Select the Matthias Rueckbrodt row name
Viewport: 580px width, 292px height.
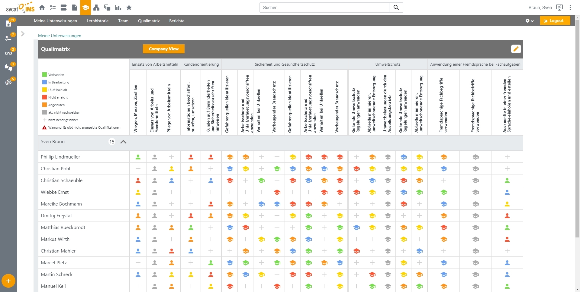coord(63,228)
